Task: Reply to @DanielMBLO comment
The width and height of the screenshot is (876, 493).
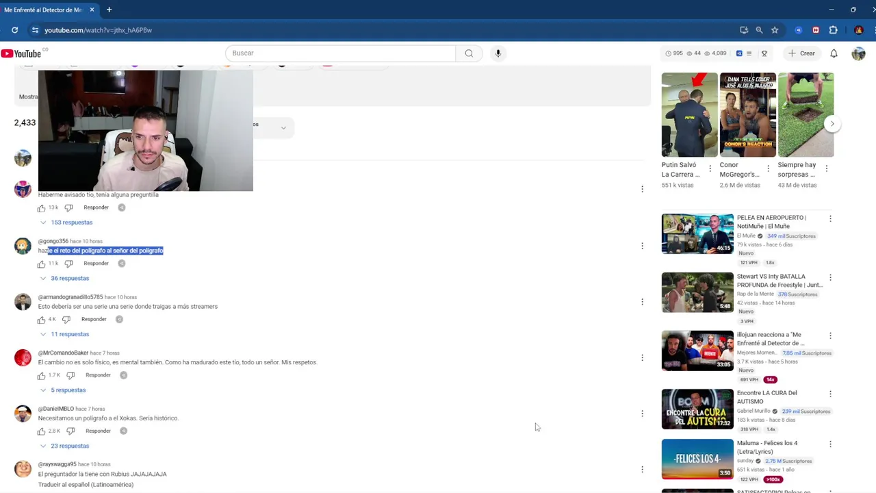Action: pos(99,431)
